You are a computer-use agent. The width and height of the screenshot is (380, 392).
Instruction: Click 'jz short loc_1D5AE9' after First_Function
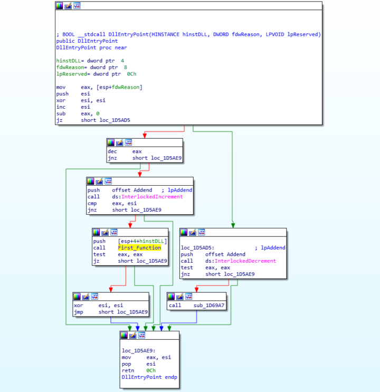(130, 261)
